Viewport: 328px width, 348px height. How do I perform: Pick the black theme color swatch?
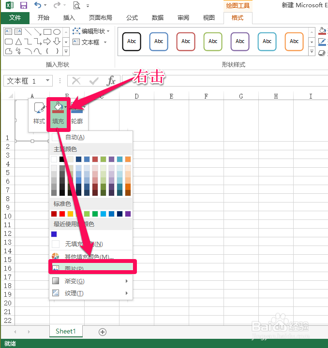62,159
